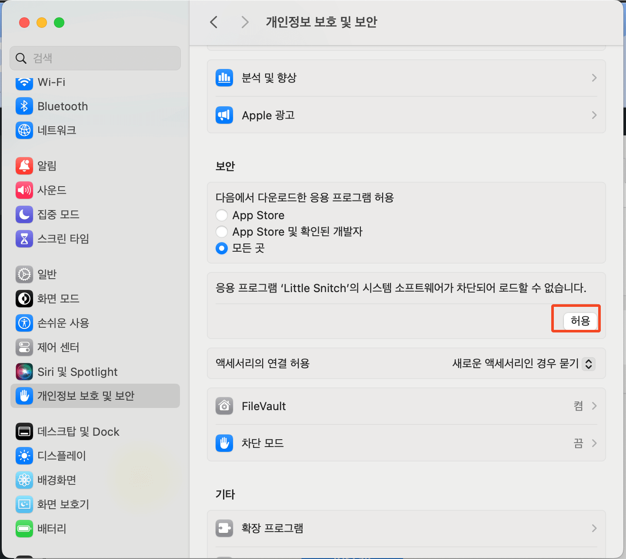Minimize the settings window with yellow button
Image resolution: width=626 pixels, height=559 pixels.
click(x=42, y=23)
